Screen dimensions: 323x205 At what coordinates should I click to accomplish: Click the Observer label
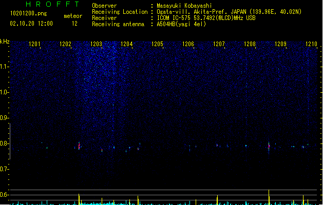pyautogui.click(x=104, y=6)
